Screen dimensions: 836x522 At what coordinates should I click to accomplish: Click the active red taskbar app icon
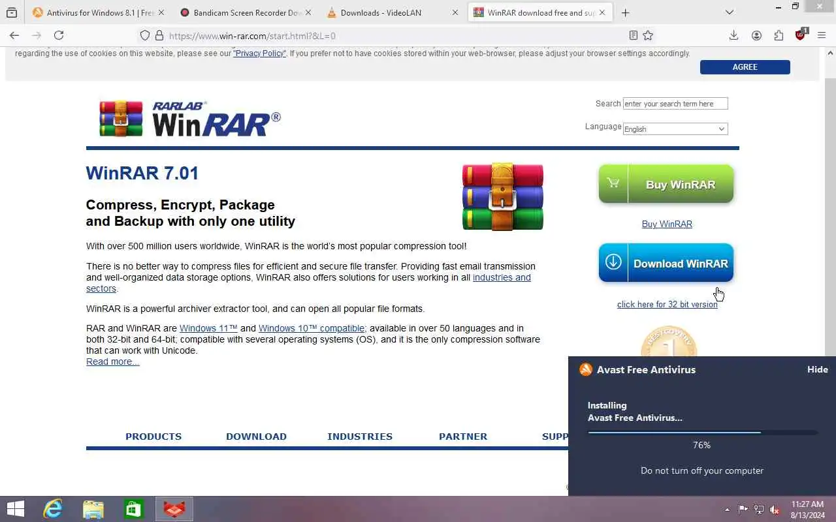coord(174,509)
